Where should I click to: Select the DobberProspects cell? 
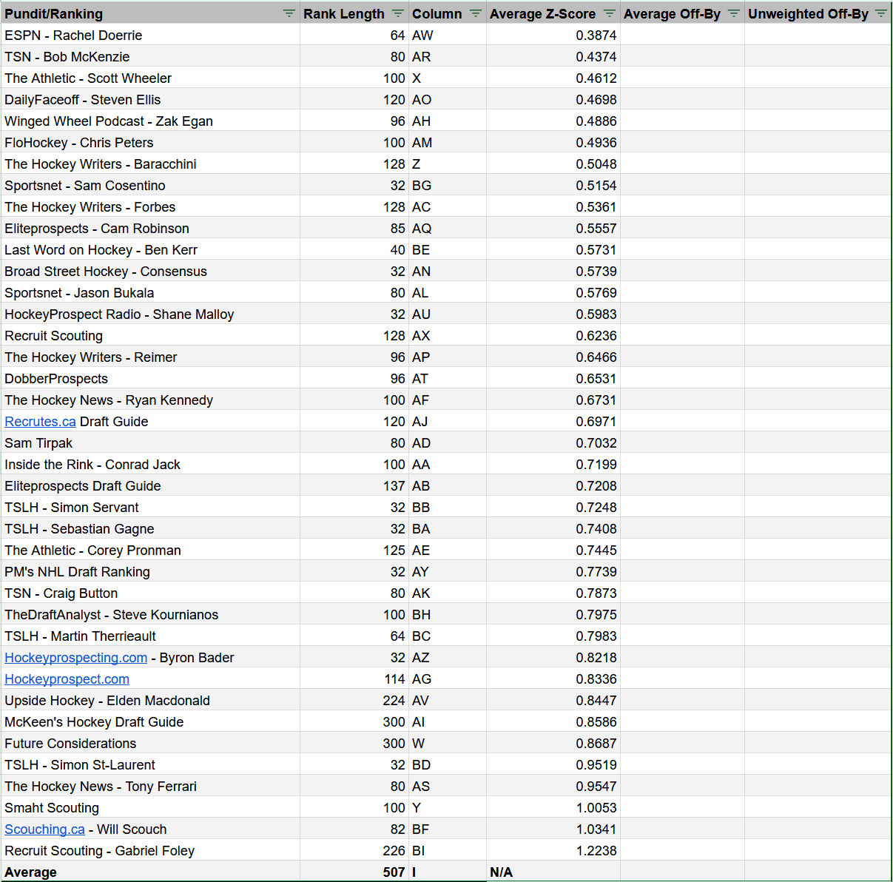(x=150, y=378)
